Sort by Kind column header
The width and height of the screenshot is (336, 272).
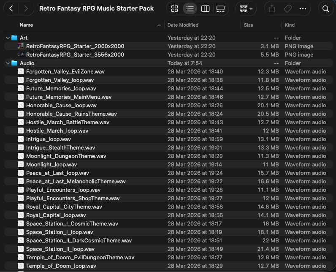point(290,25)
